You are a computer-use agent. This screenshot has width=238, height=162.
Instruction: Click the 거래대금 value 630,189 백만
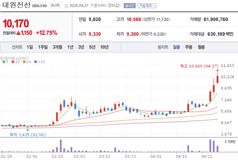click(220, 34)
